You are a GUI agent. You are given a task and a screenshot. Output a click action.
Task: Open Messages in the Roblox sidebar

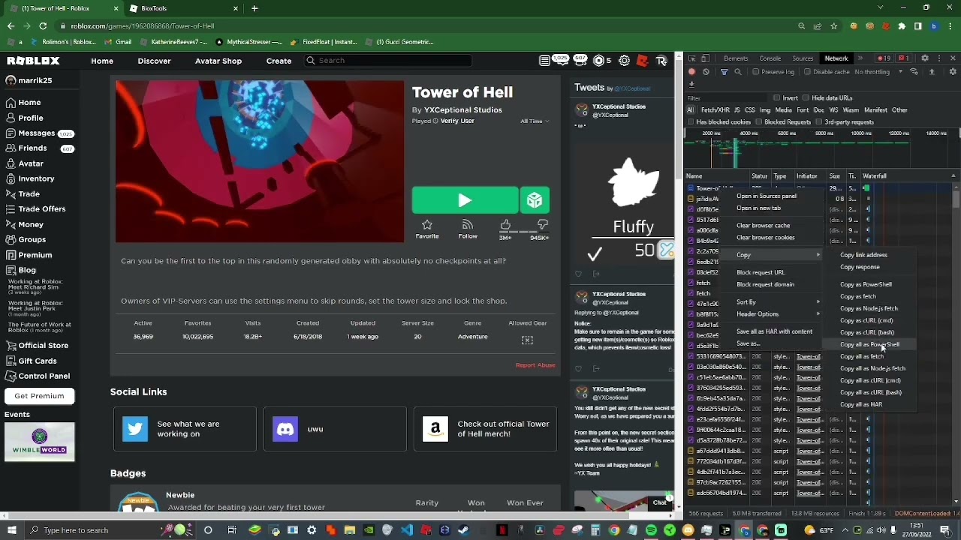click(37, 133)
